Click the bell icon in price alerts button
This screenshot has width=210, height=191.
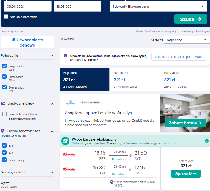14,40
